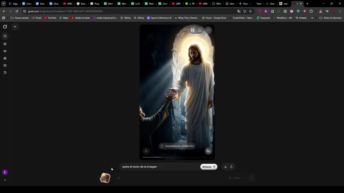Switch to the Busc Google tab
The image size is (344, 193).
[81, 4]
